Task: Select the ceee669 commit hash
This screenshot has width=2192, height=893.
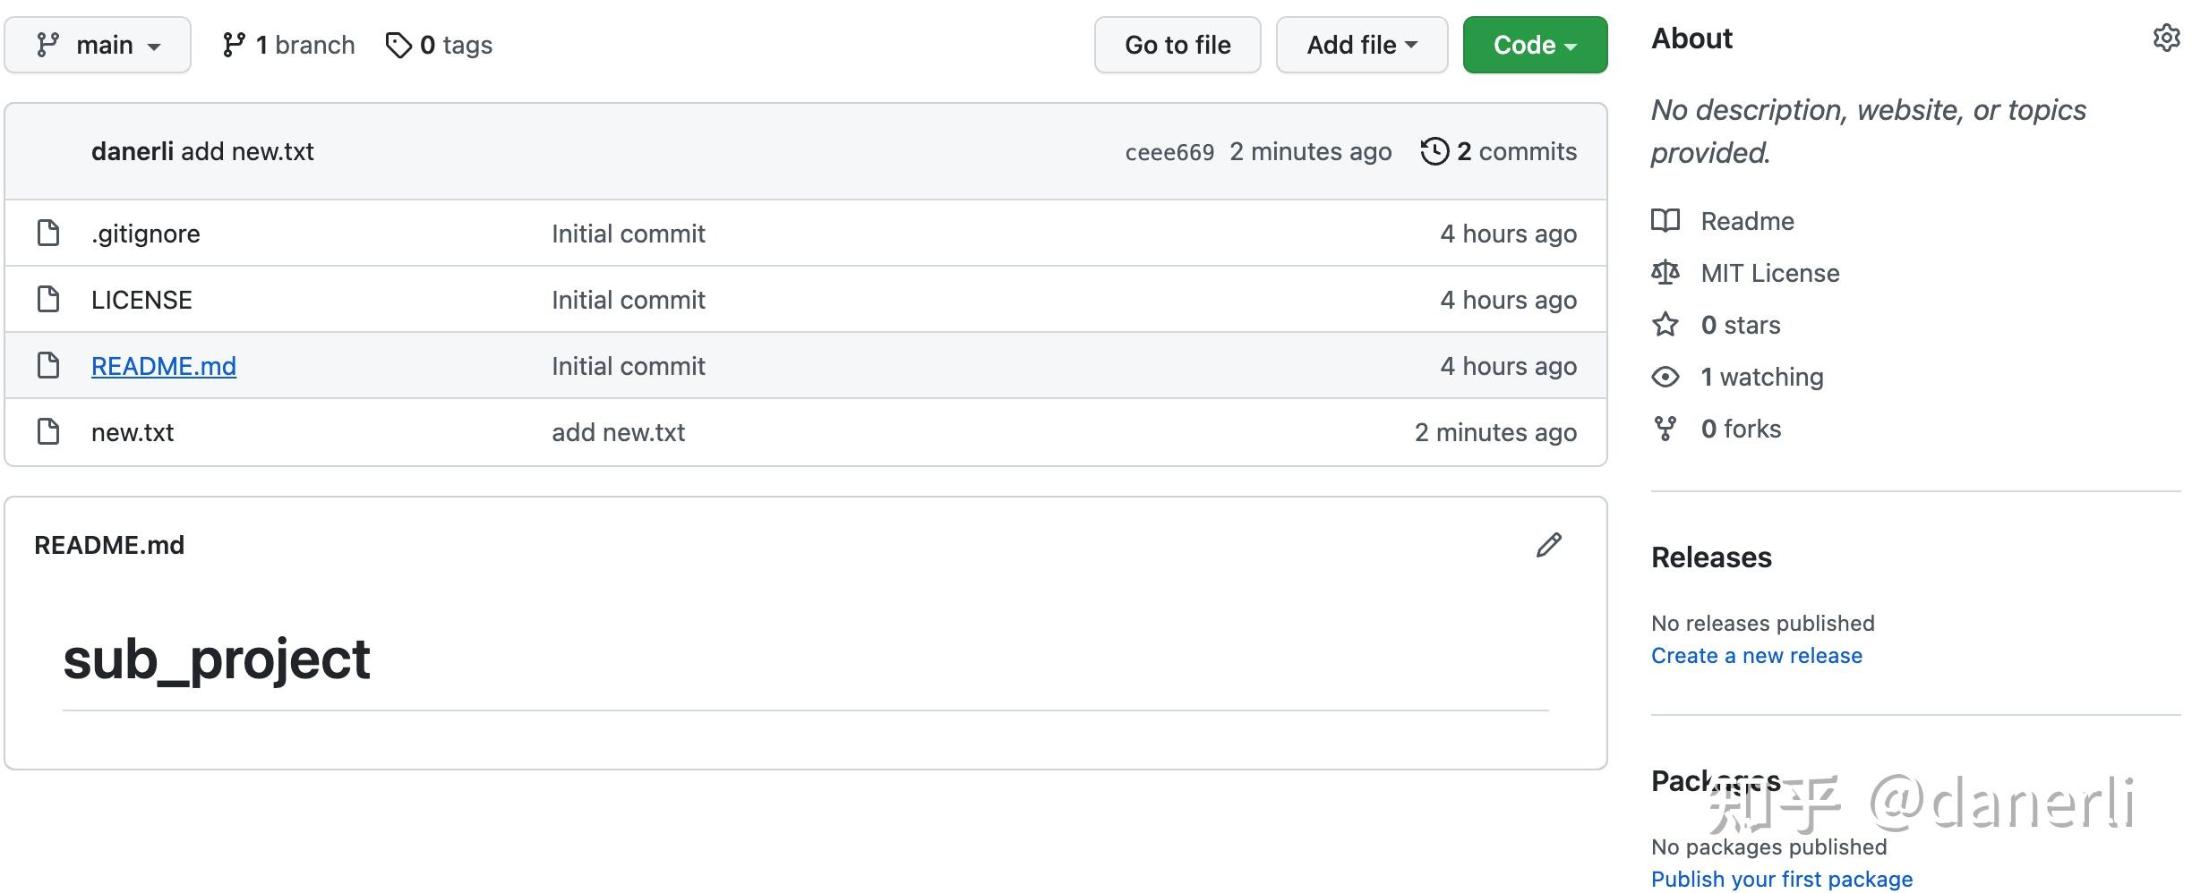Action: tap(1169, 151)
